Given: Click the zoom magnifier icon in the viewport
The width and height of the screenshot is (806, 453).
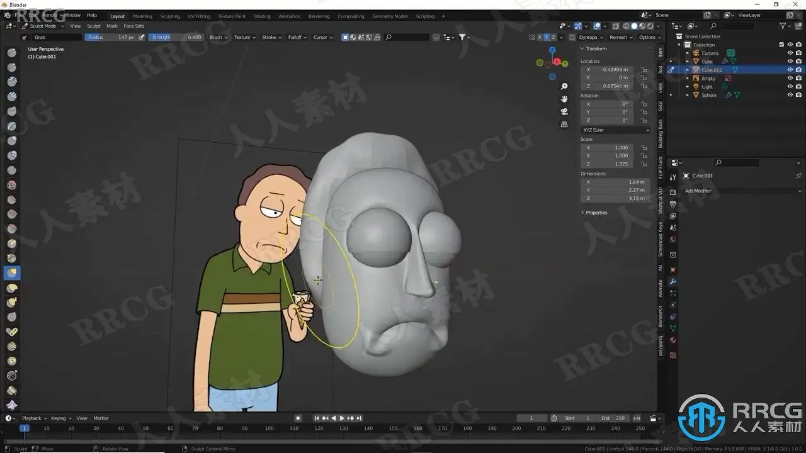Looking at the screenshot, I should point(564,86).
